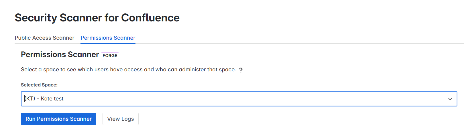472x131 pixels.
Task: Open the Selected Space combo box
Action: [239, 99]
